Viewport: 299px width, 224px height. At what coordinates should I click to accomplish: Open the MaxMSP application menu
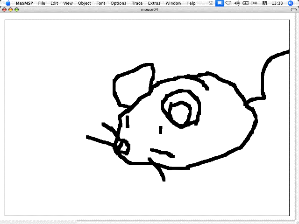[x=24, y=3]
